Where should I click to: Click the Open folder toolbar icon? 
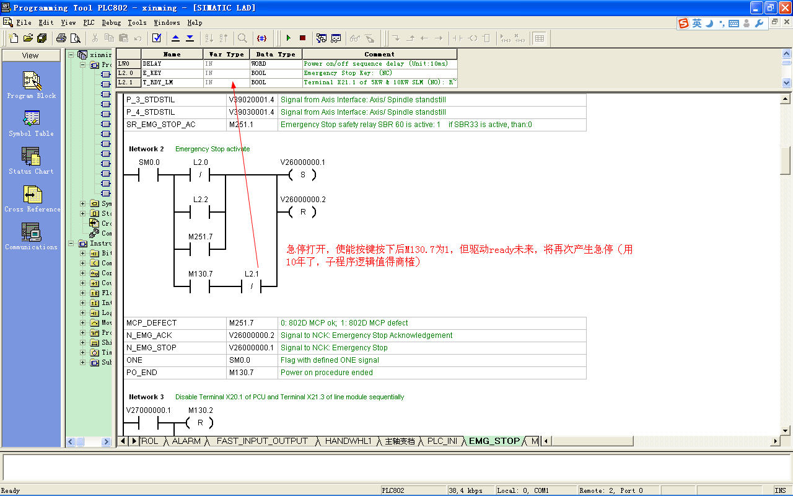tap(28, 38)
